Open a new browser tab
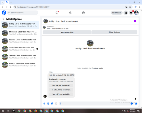 11,2
